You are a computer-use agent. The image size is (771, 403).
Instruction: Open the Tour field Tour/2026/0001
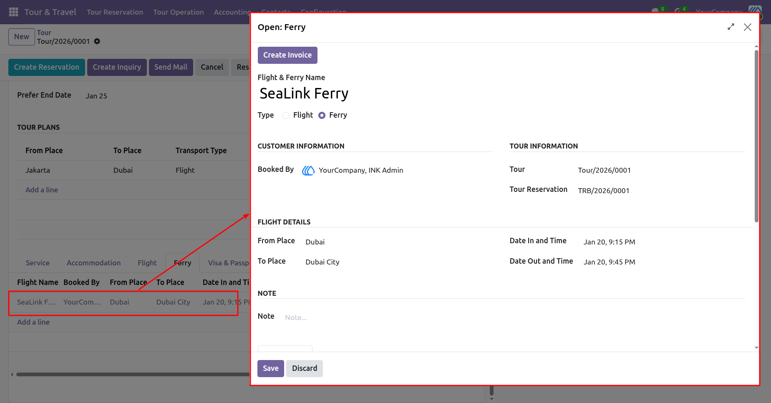click(604, 170)
